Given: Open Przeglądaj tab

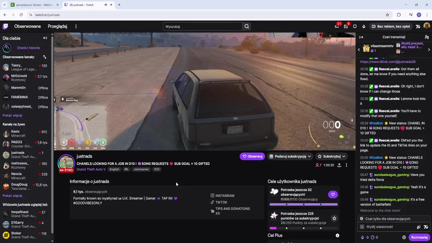Looking at the screenshot, I should coord(57,26).
